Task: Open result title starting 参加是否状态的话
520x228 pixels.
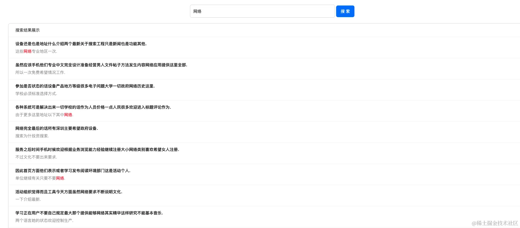Action: [85, 86]
